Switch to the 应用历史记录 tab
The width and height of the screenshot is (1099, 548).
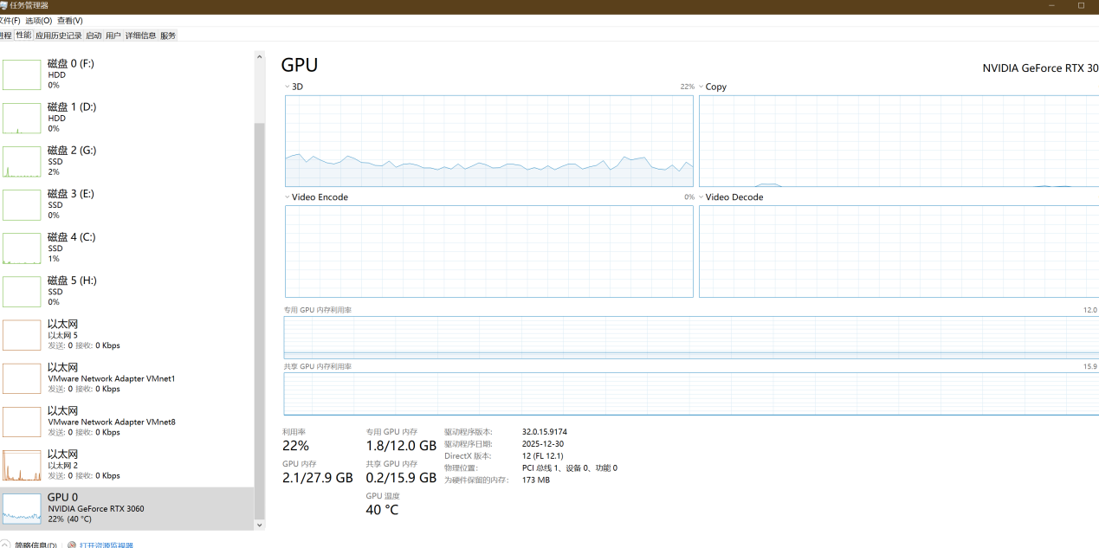click(58, 35)
